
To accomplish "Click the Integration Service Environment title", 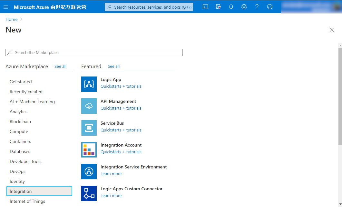I will click(134, 167).
